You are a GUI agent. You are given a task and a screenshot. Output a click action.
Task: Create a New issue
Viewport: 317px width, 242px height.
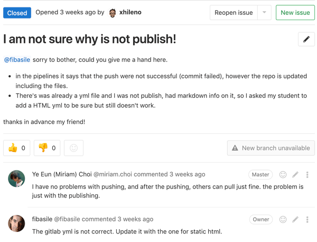click(295, 13)
